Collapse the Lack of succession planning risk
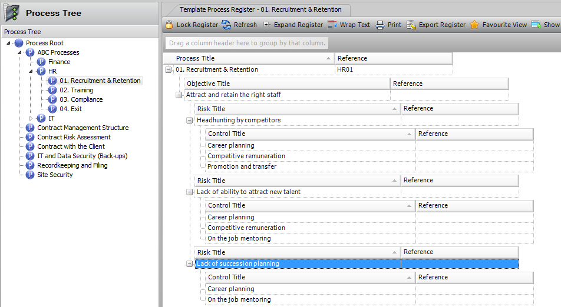The image size is (561, 307). (190, 264)
